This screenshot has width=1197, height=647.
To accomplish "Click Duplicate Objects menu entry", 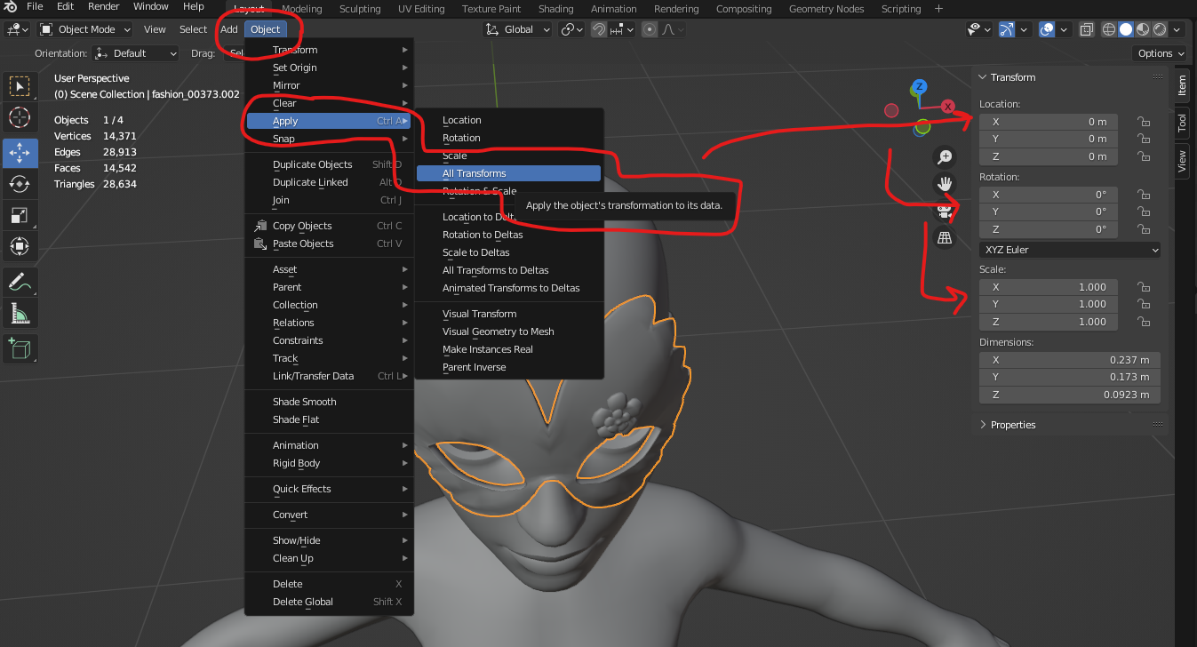I will pos(328,164).
